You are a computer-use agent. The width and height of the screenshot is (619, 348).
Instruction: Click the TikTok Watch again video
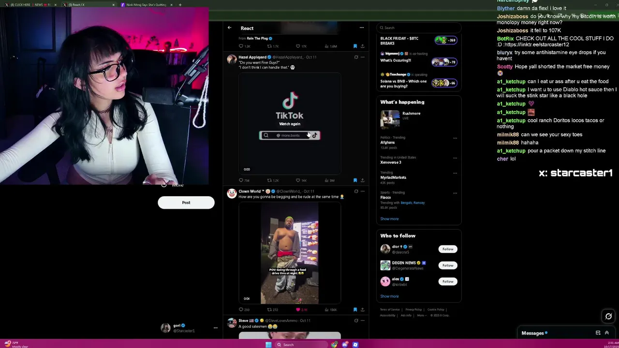[x=290, y=124]
